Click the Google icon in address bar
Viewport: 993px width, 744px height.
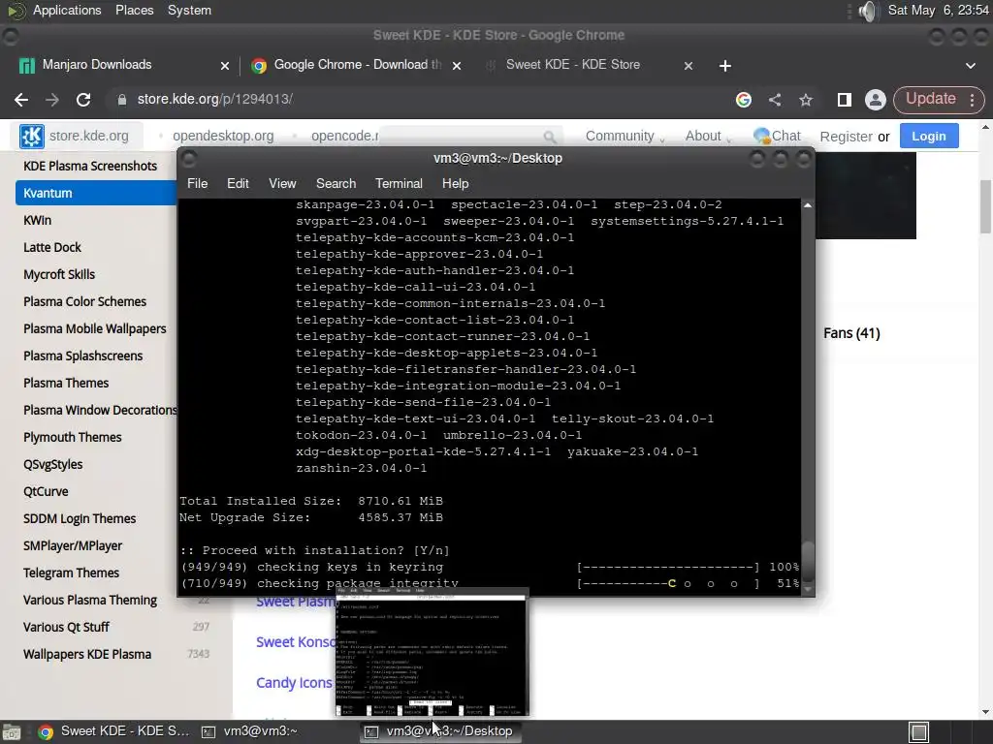point(744,100)
